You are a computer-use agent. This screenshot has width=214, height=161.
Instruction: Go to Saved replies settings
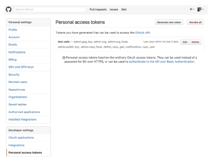(x=28, y=105)
